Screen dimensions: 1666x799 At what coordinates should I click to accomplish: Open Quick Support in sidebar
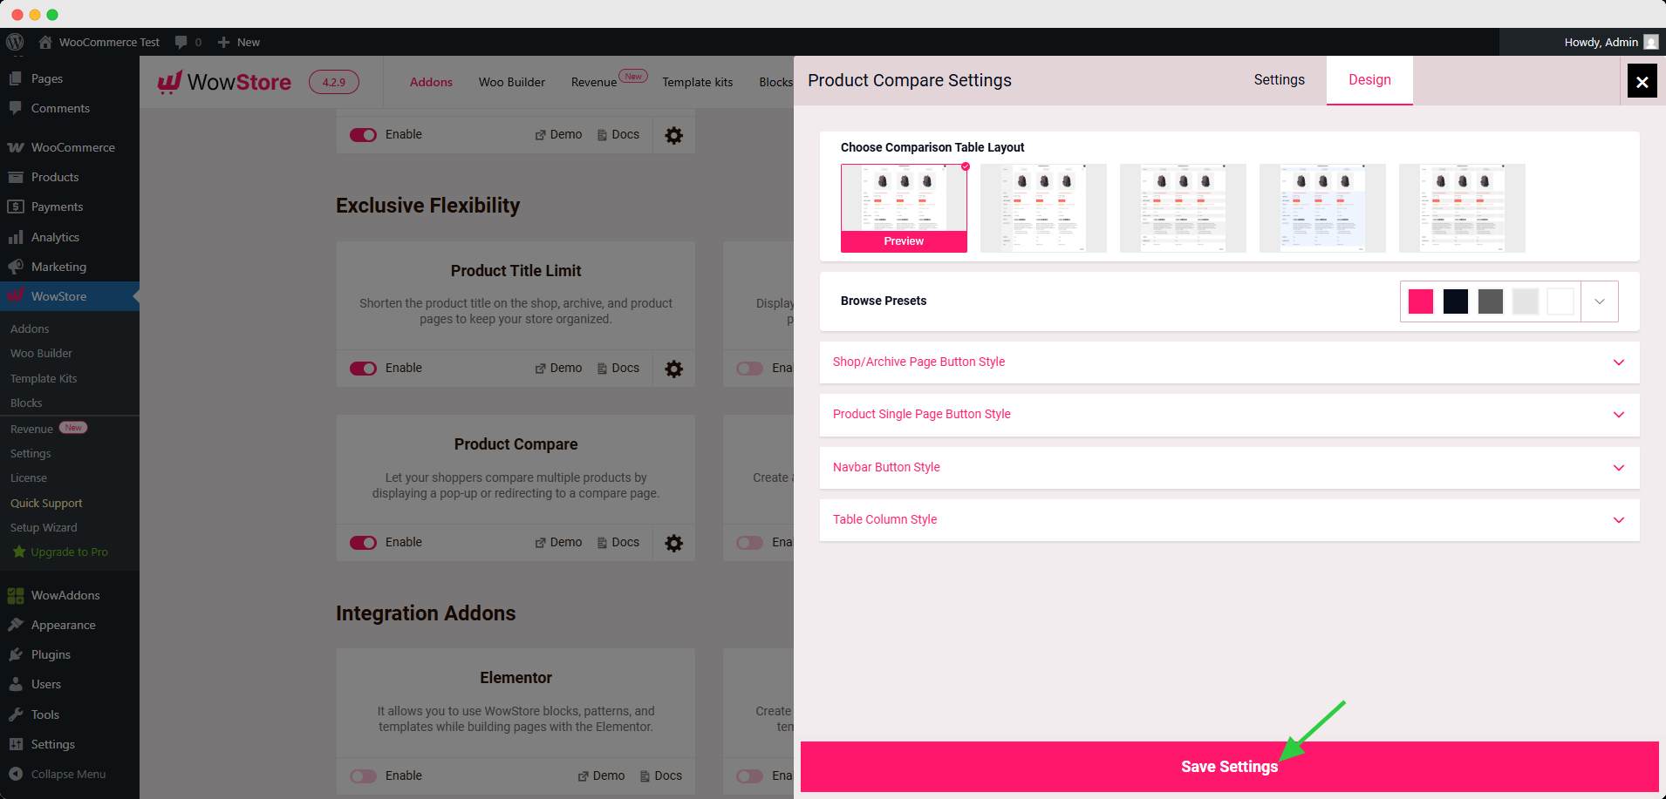tap(46, 504)
